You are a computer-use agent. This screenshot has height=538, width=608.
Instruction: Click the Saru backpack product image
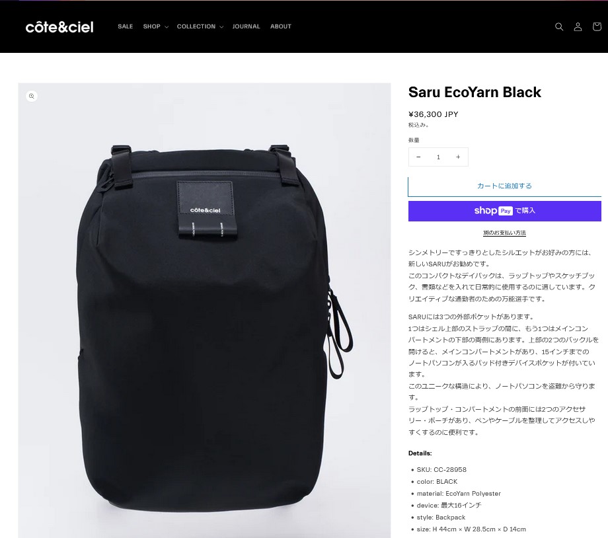204,310
